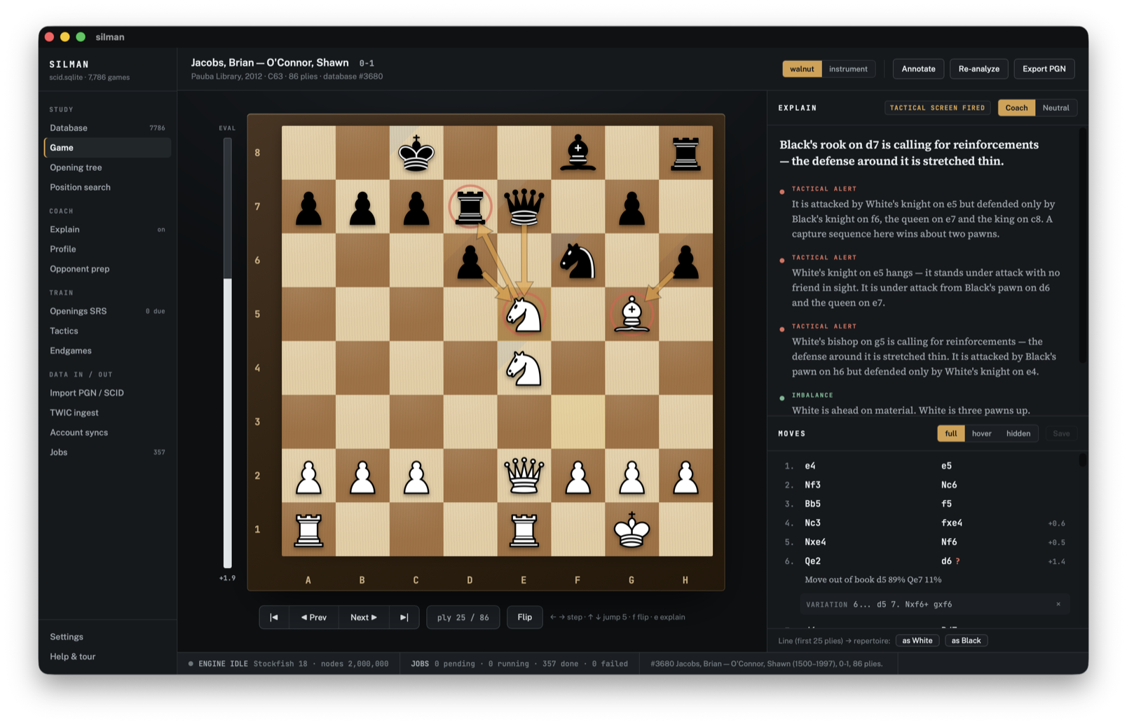Jump to the last move with the end icon
The height and width of the screenshot is (725, 1127).
[404, 617]
